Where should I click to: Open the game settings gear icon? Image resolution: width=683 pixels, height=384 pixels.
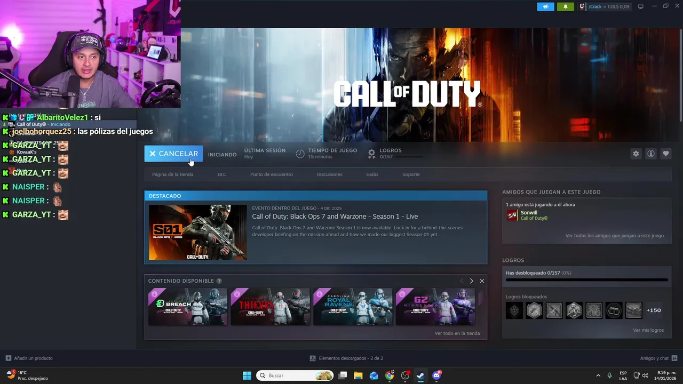tap(636, 154)
